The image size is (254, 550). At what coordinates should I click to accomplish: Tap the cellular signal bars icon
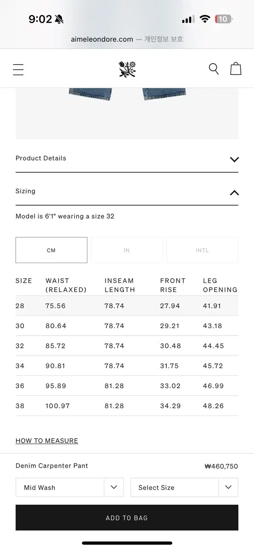[188, 19]
